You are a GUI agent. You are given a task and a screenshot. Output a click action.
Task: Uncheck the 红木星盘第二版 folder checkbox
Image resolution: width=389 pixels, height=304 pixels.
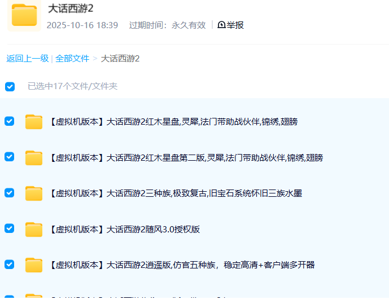click(x=10, y=157)
